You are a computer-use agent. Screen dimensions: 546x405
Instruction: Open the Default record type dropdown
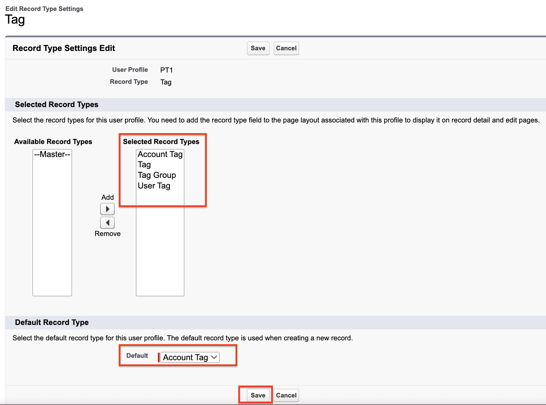(190, 357)
